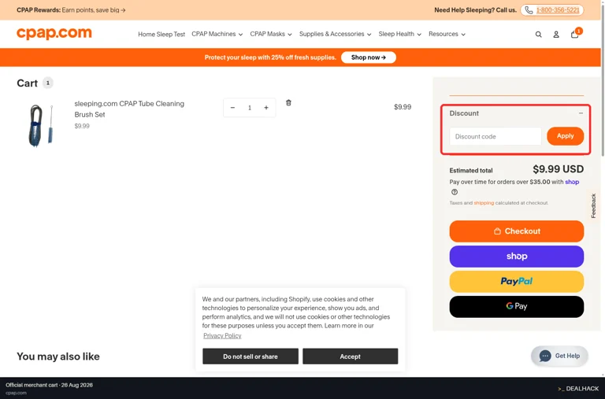Pay with the Google Pay button
This screenshot has width=605, height=399.
[517, 306]
